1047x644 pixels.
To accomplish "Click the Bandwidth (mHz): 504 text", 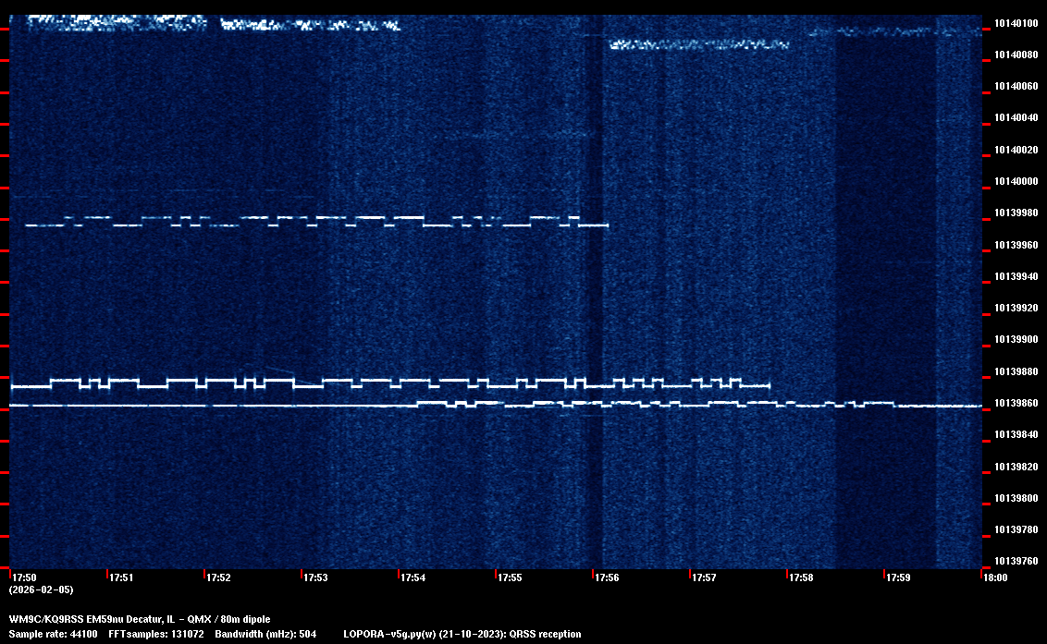I will click(x=267, y=634).
